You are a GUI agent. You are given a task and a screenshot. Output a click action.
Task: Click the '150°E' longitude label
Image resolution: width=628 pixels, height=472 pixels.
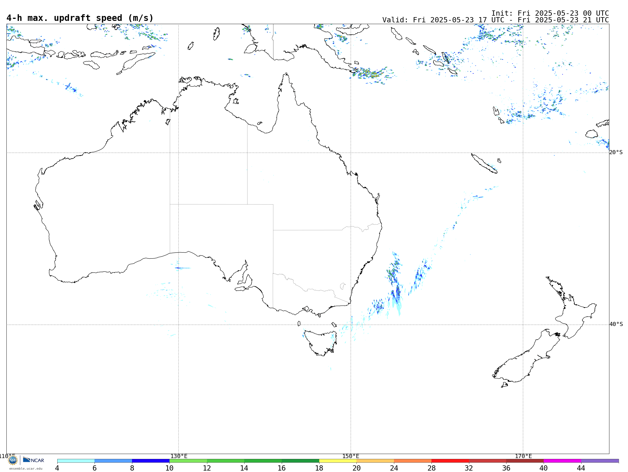pyautogui.click(x=351, y=456)
